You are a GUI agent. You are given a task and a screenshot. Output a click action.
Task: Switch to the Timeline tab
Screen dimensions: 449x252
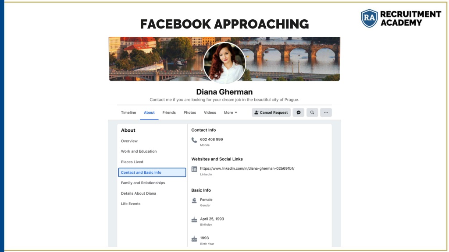tap(128, 112)
